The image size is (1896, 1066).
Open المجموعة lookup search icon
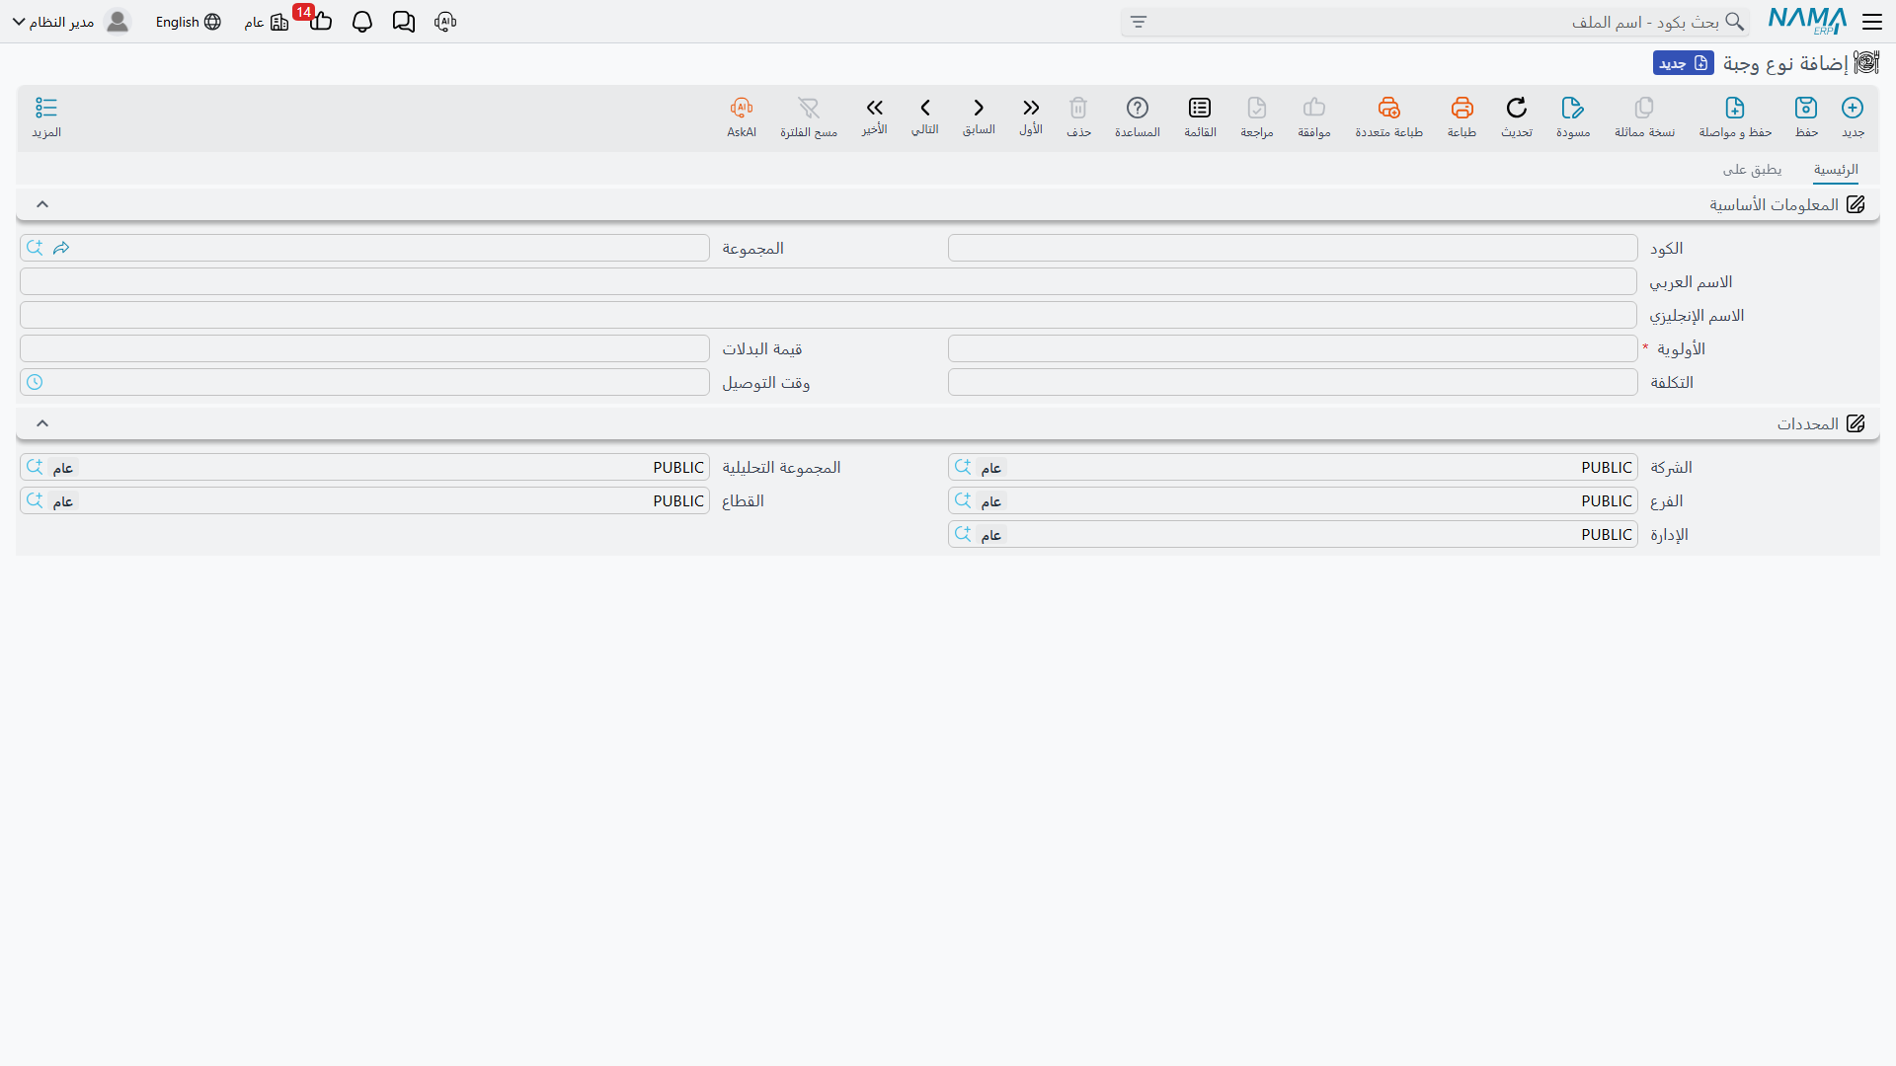35,248
